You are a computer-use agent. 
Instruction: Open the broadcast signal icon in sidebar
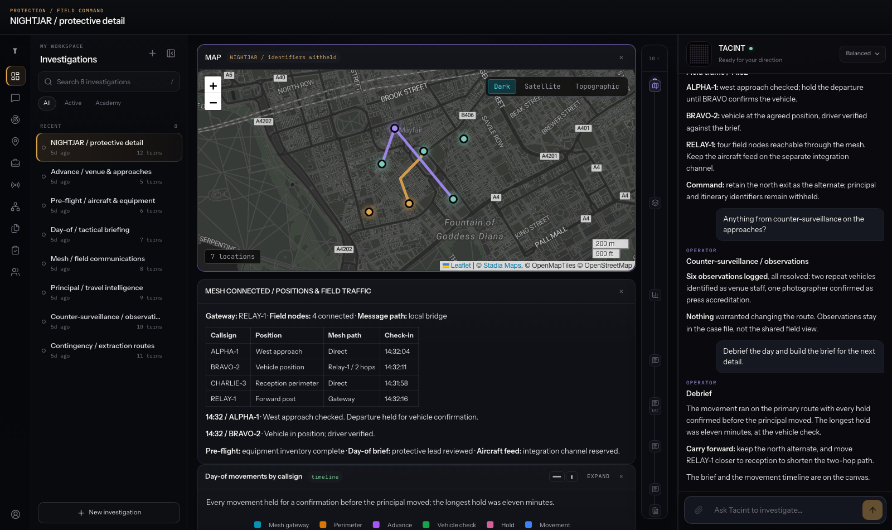[16, 185]
